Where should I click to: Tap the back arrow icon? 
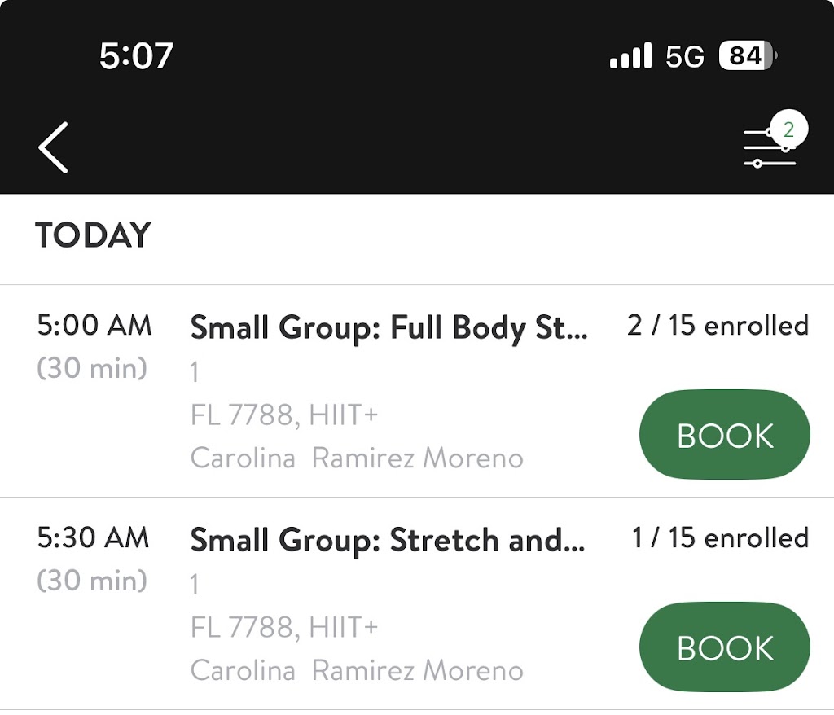tap(53, 147)
